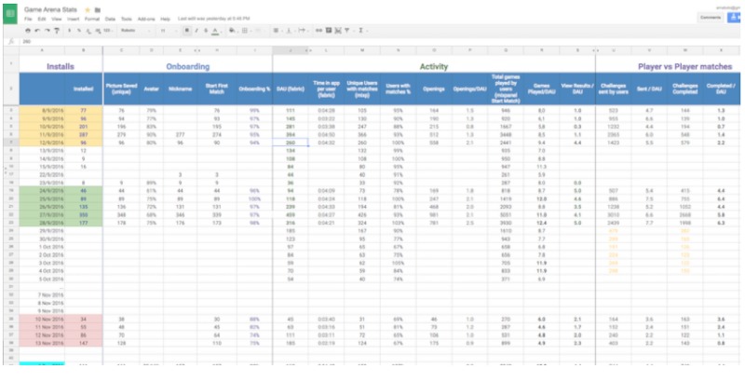745x382 pixels.
Task: Open the Data menu
Action: (110, 19)
